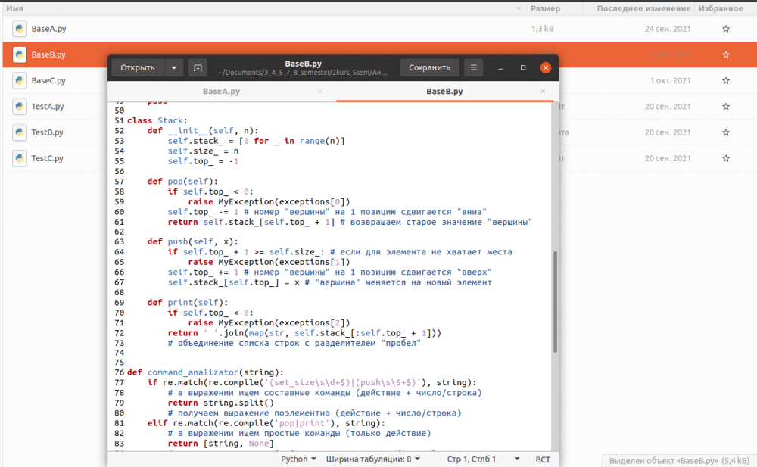Open the Ширина табуляции dropdown
Image resolution: width=757 pixels, height=467 pixels.
point(374,459)
